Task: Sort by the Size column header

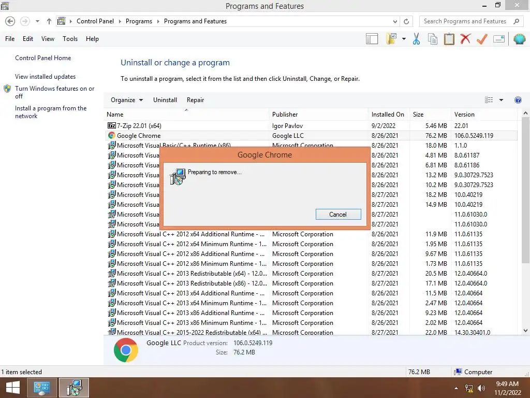Action: click(x=430, y=115)
